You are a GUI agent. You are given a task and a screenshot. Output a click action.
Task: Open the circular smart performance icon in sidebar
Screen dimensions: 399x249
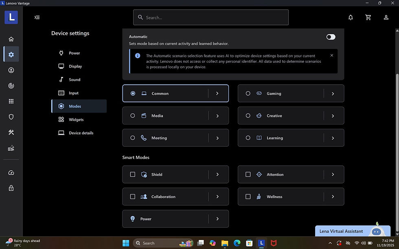pyautogui.click(x=11, y=86)
